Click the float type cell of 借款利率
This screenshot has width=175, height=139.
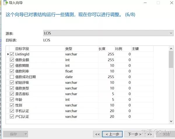point(81,71)
